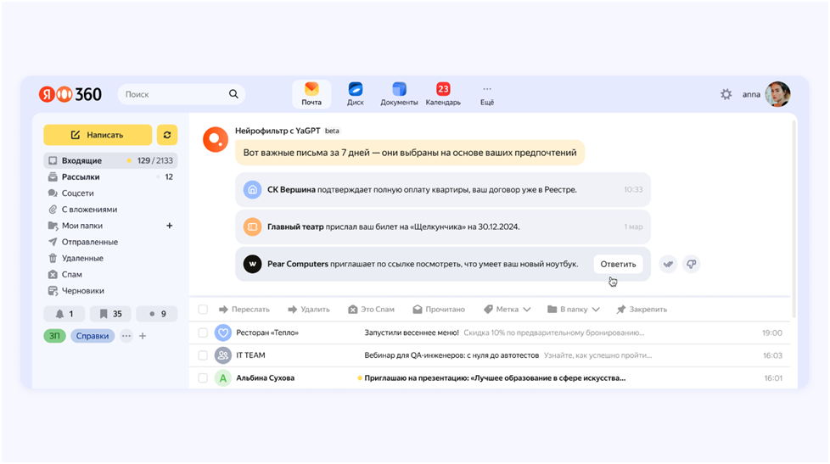
Task: Open the С вложениями folder
Action: pyautogui.click(x=110, y=210)
